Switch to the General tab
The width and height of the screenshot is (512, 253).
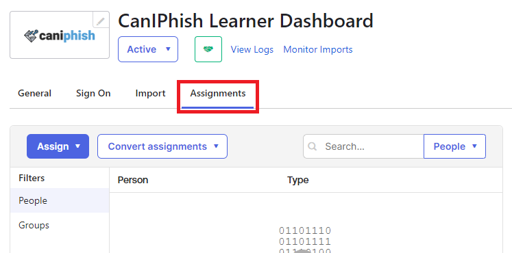[34, 94]
